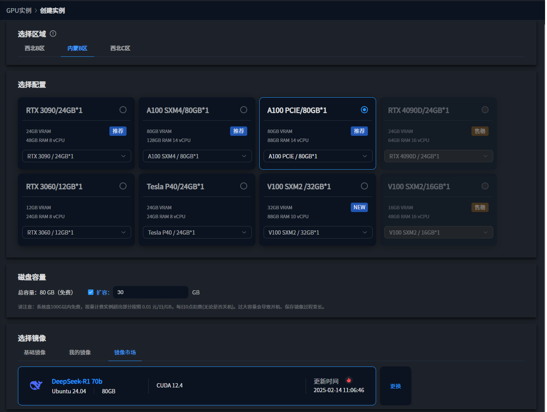Go to GPU实例 breadcrumb link
547x412 pixels.
tap(19, 11)
